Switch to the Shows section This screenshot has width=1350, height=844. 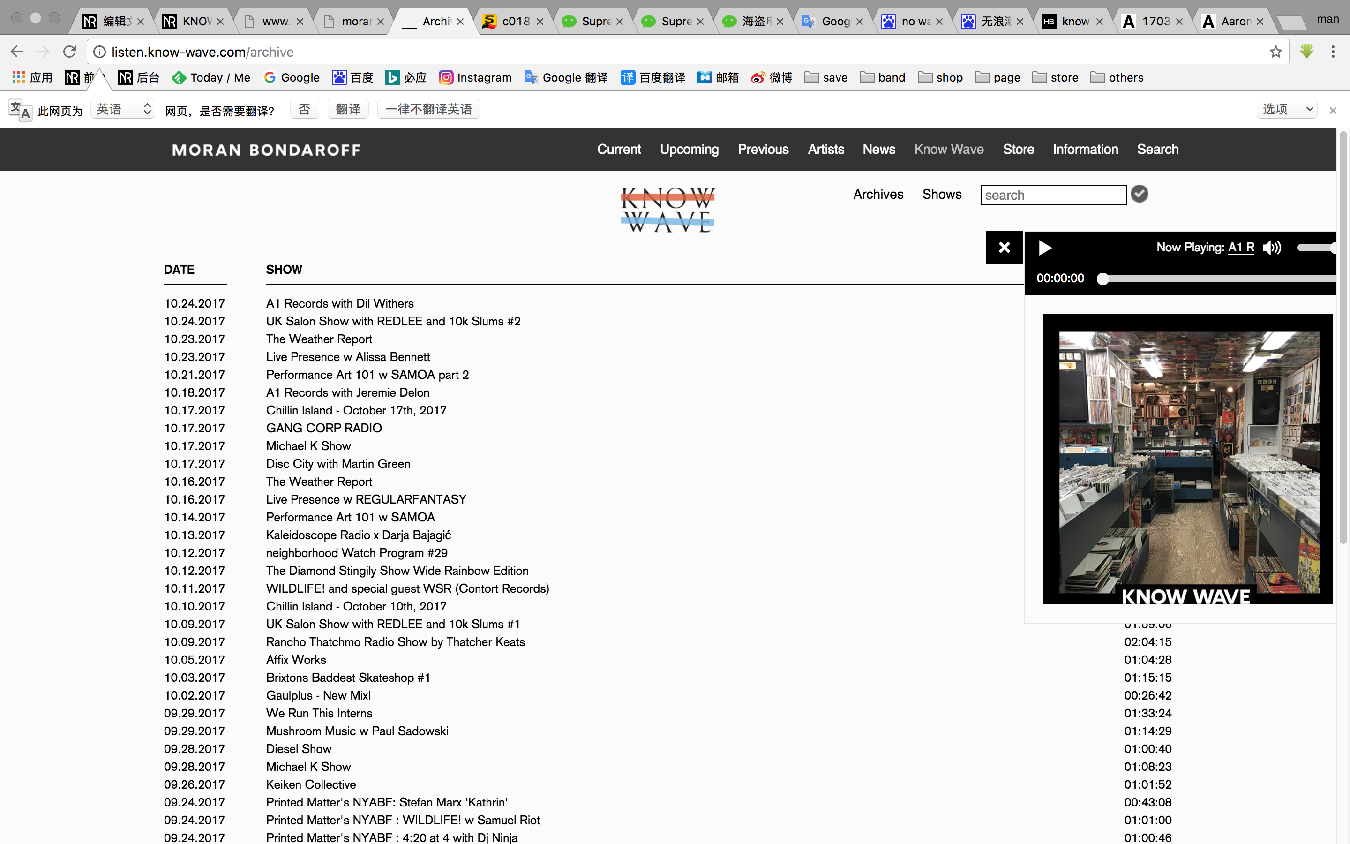942,194
